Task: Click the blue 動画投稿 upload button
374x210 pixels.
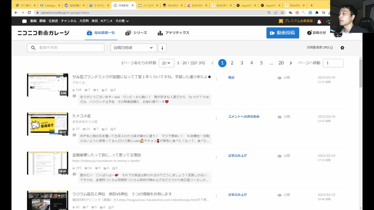Action: click(283, 33)
